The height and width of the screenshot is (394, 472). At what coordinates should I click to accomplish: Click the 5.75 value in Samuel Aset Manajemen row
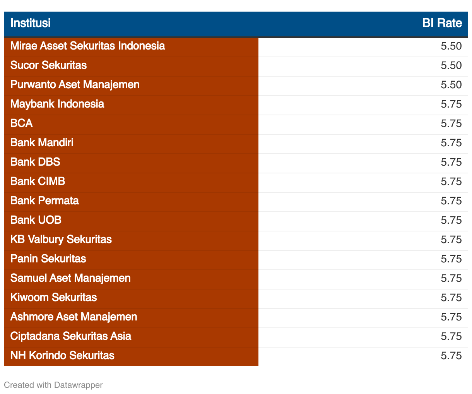451,278
